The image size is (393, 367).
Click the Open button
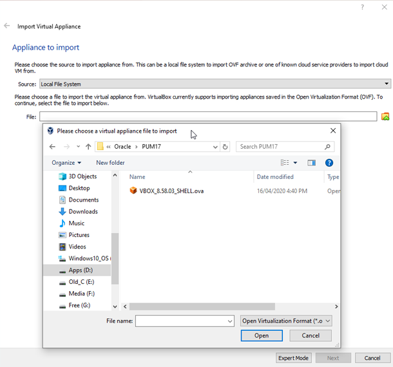point(262,335)
